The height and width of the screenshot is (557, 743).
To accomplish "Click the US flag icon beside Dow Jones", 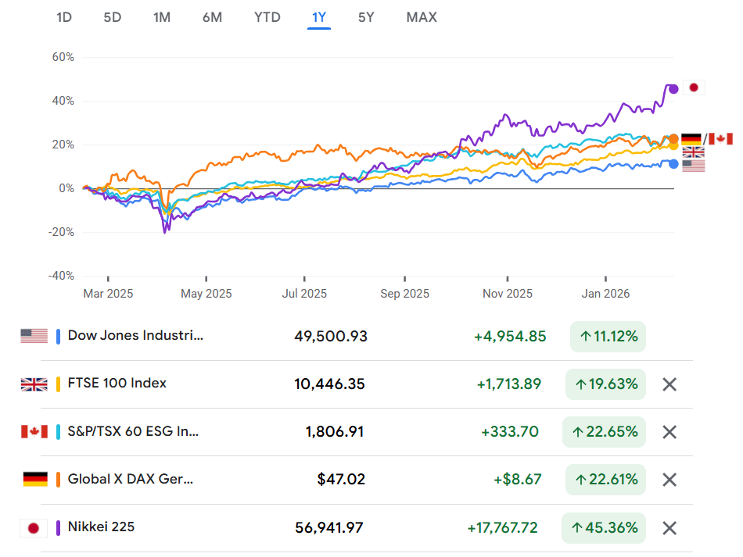I will tap(34, 336).
